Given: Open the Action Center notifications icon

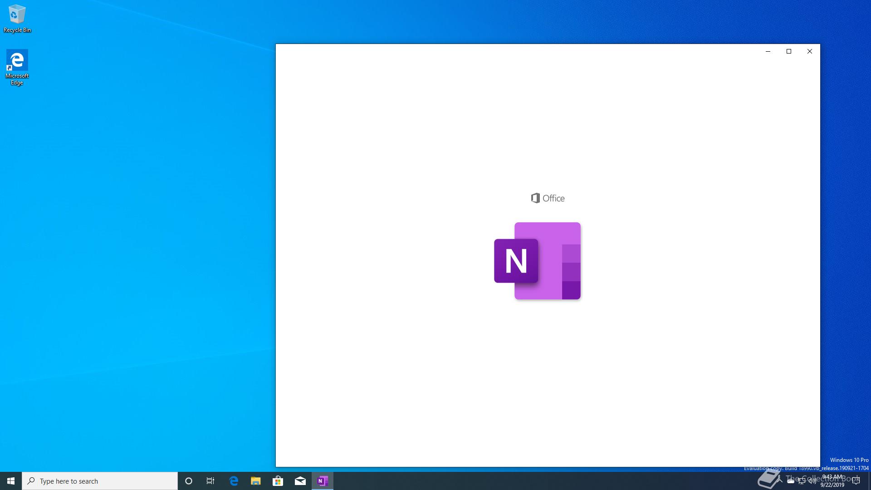Looking at the screenshot, I should point(856,481).
